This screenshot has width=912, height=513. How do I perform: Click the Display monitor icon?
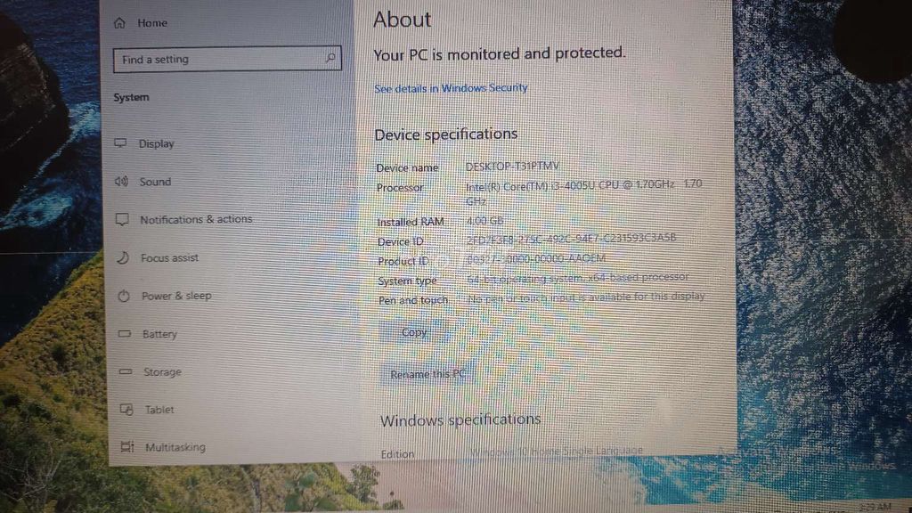[x=120, y=143]
